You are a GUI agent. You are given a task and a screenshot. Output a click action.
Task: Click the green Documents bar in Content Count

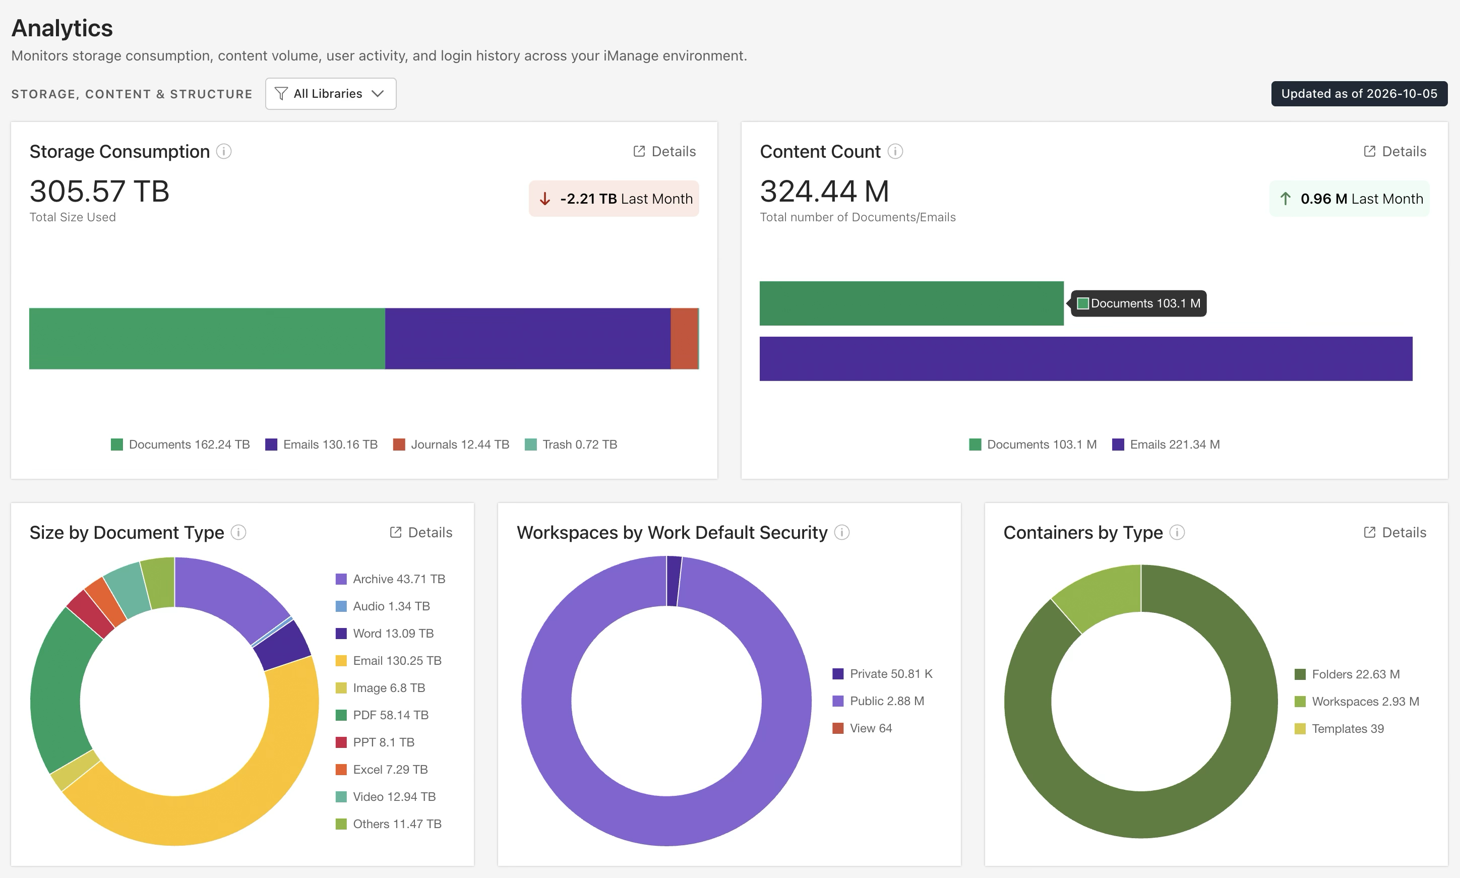[911, 303]
